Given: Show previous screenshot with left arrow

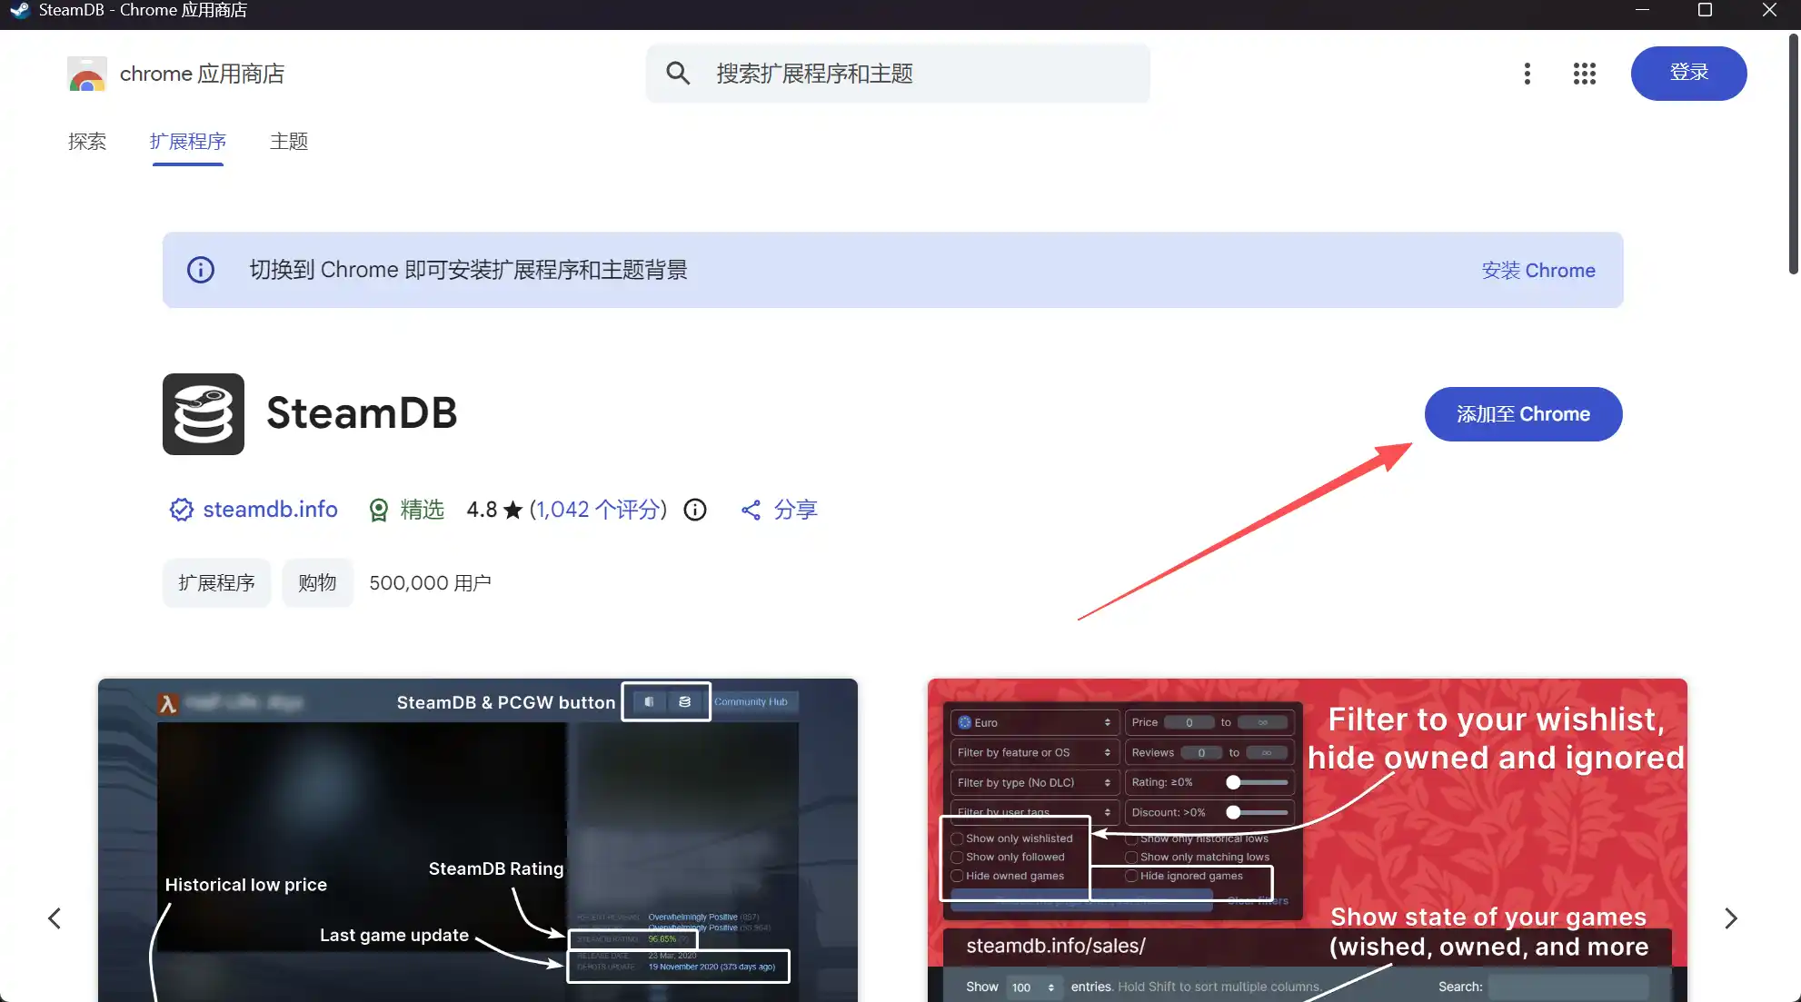Looking at the screenshot, I should tap(55, 918).
